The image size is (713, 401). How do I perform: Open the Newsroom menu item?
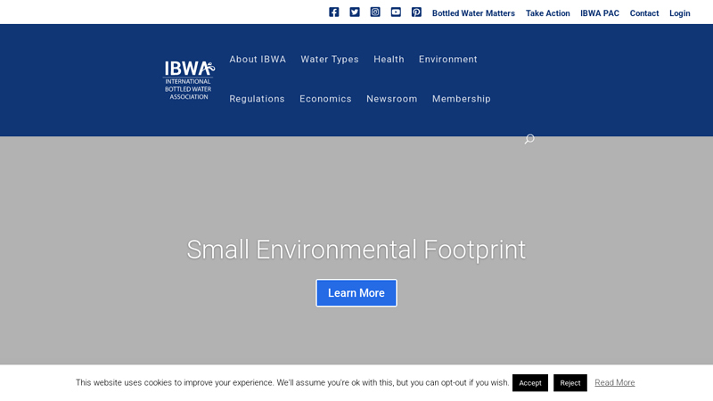coord(392,99)
